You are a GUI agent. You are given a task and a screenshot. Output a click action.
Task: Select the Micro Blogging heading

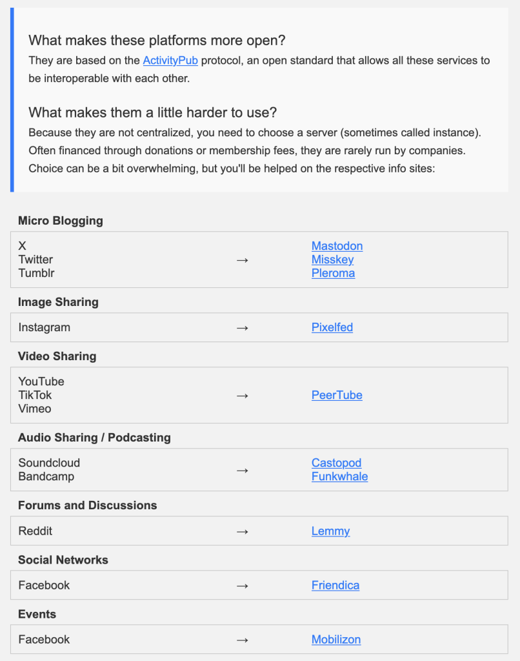[x=60, y=221]
